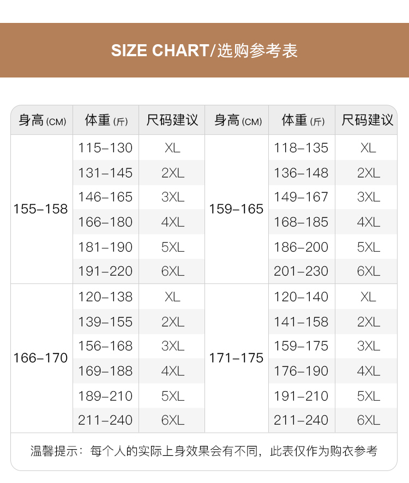Click the 118–135 weight cell

coord(301,148)
